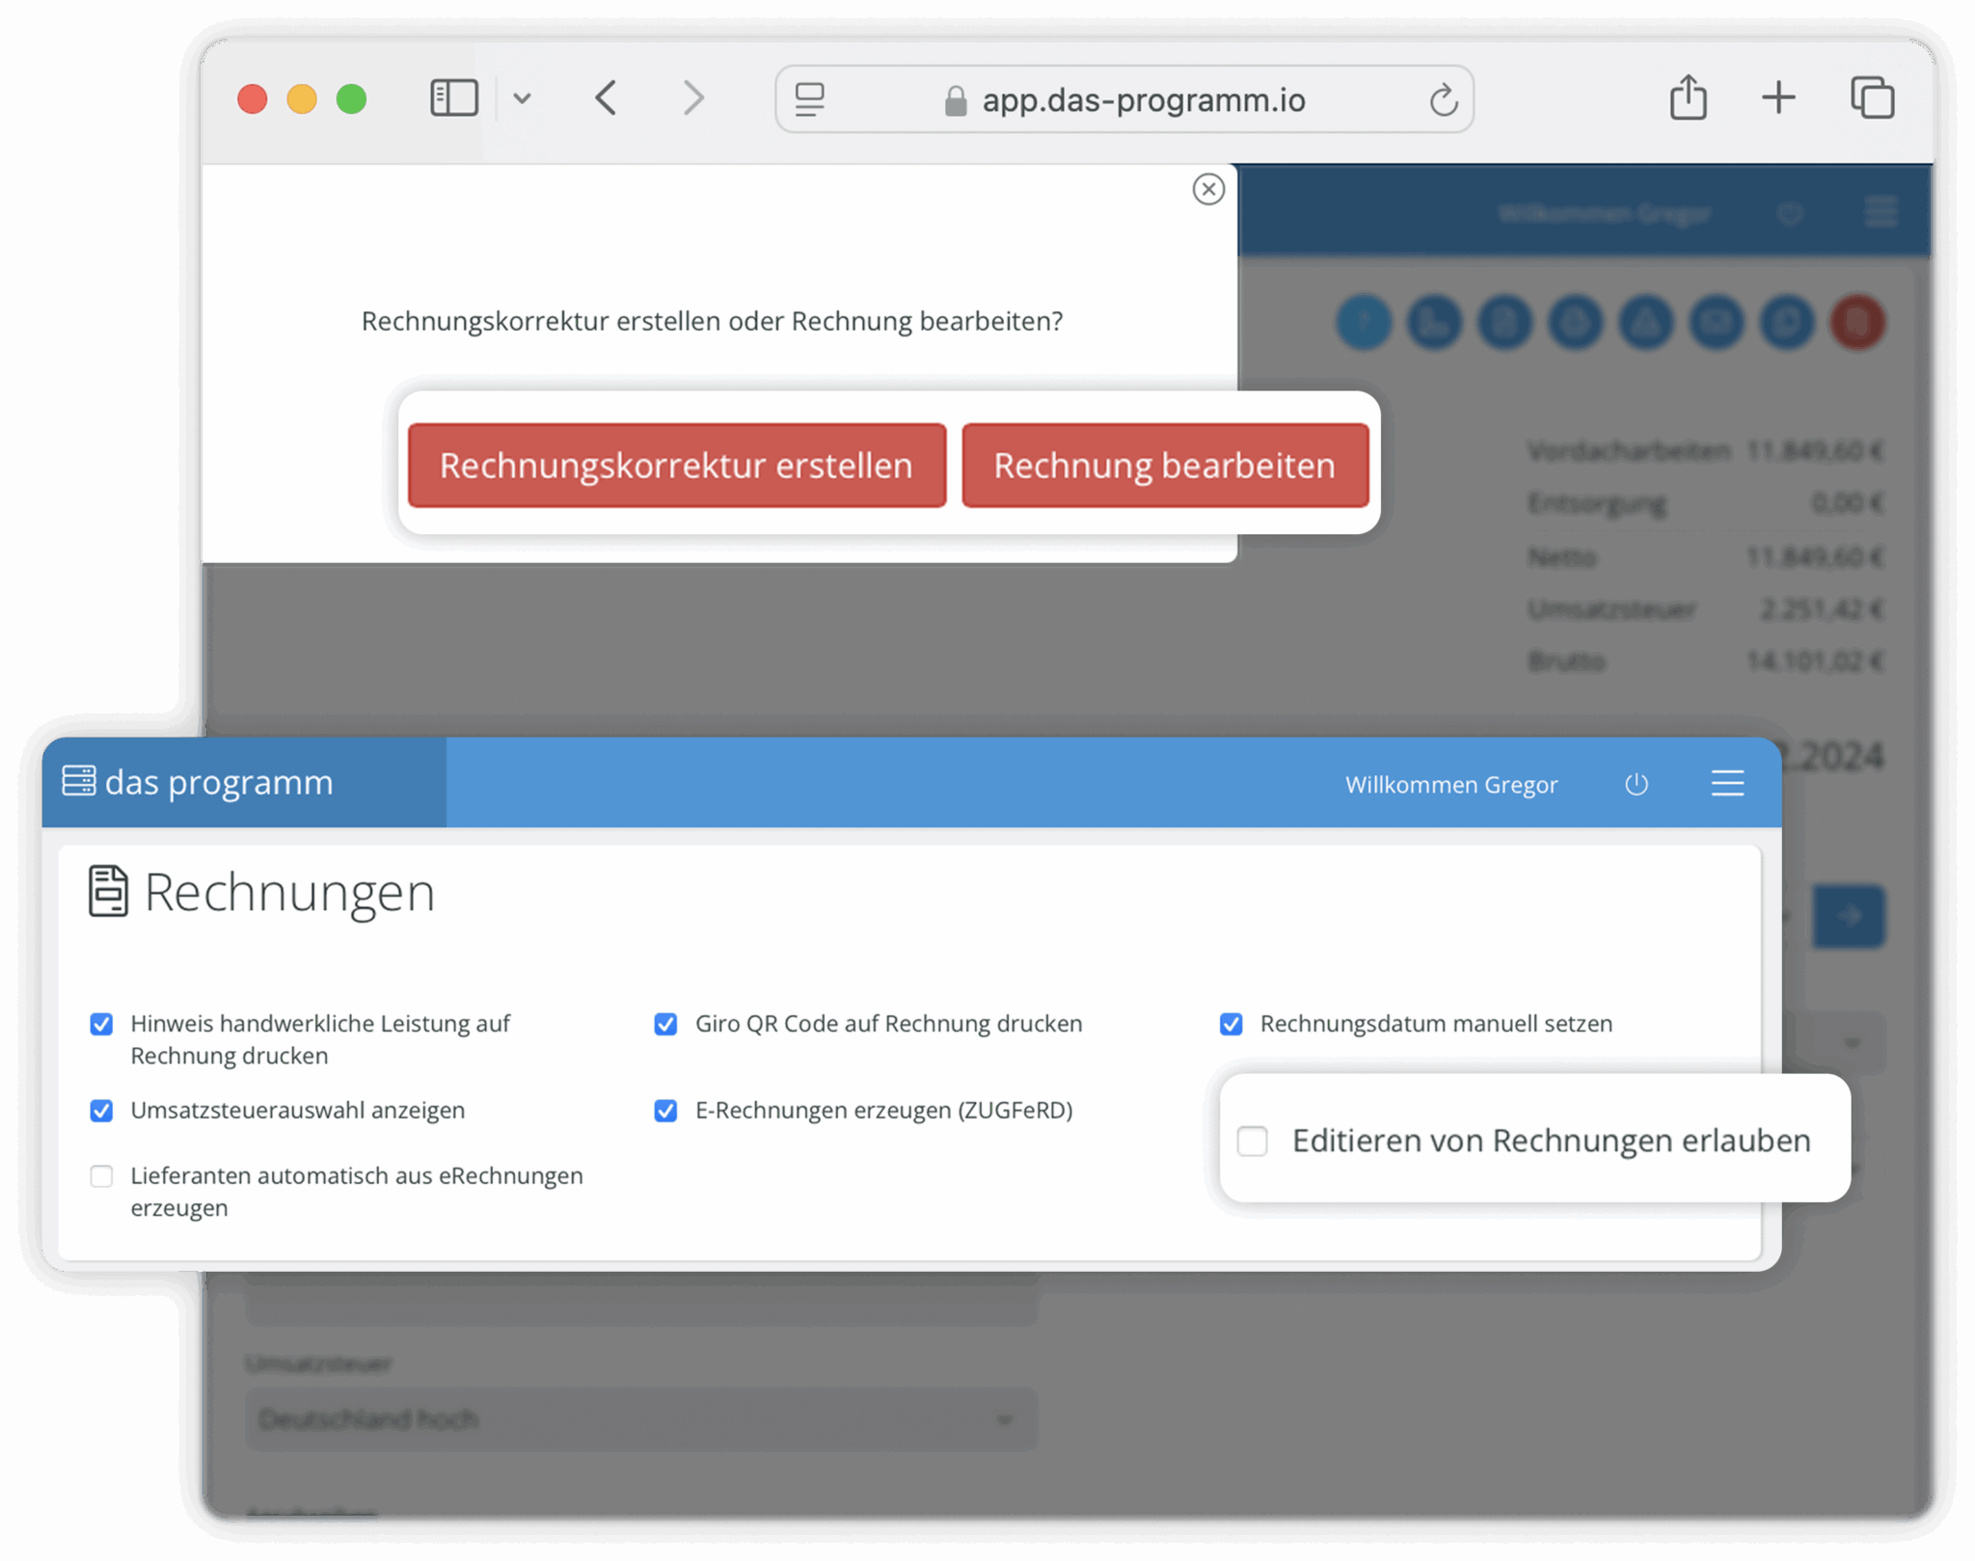Close the dialog with the circled X
Image resolution: width=1975 pixels, height=1561 pixels.
click(x=1208, y=189)
